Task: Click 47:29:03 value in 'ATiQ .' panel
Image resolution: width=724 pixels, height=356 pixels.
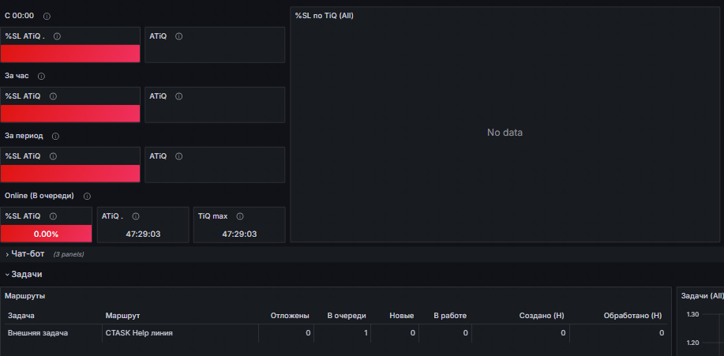Action: coord(143,234)
